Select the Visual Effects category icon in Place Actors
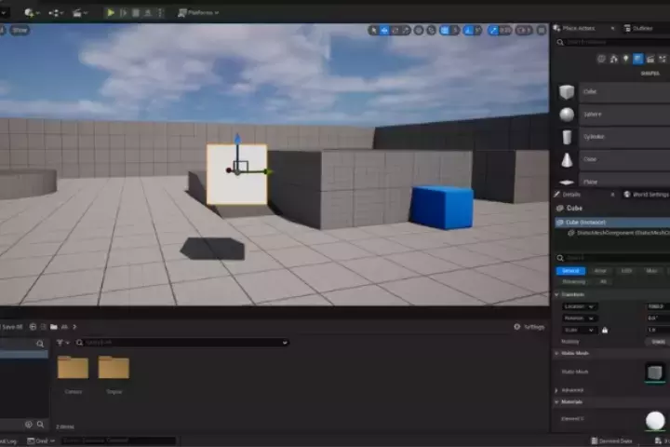Screen dimensions: 670x447 663,59
